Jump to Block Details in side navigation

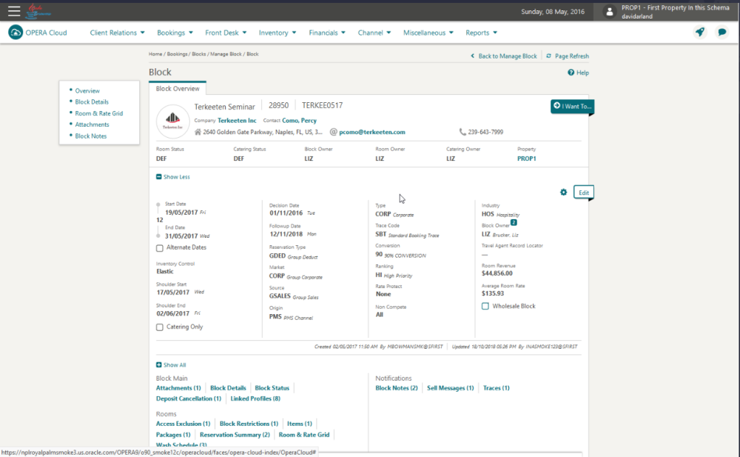92,102
